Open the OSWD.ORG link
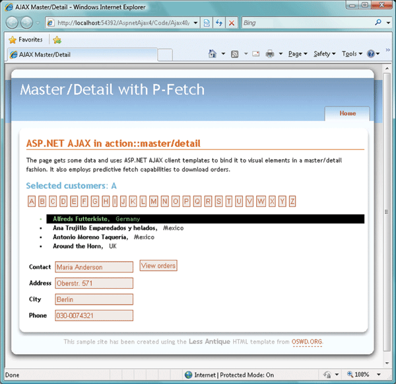 (x=307, y=342)
